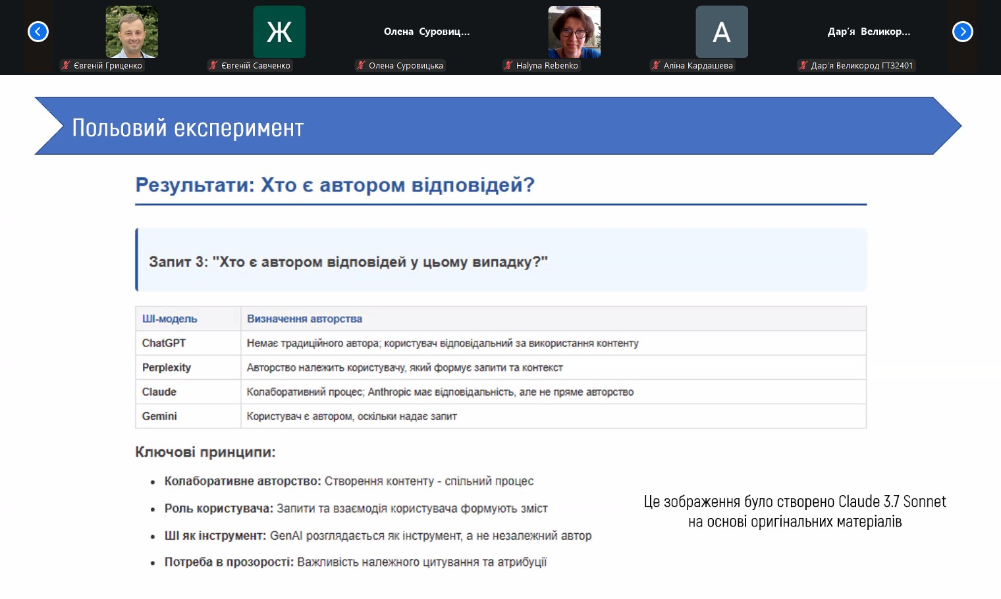Click muted mic icon beside Аліна Кардашева
This screenshot has width=1001, height=599.
pyautogui.click(x=656, y=65)
